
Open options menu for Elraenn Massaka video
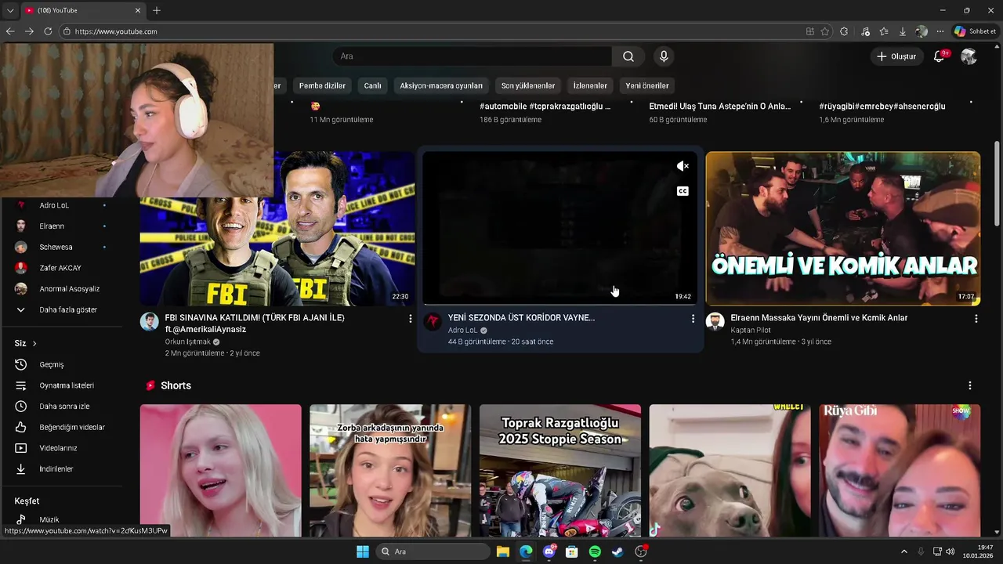(x=976, y=319)
